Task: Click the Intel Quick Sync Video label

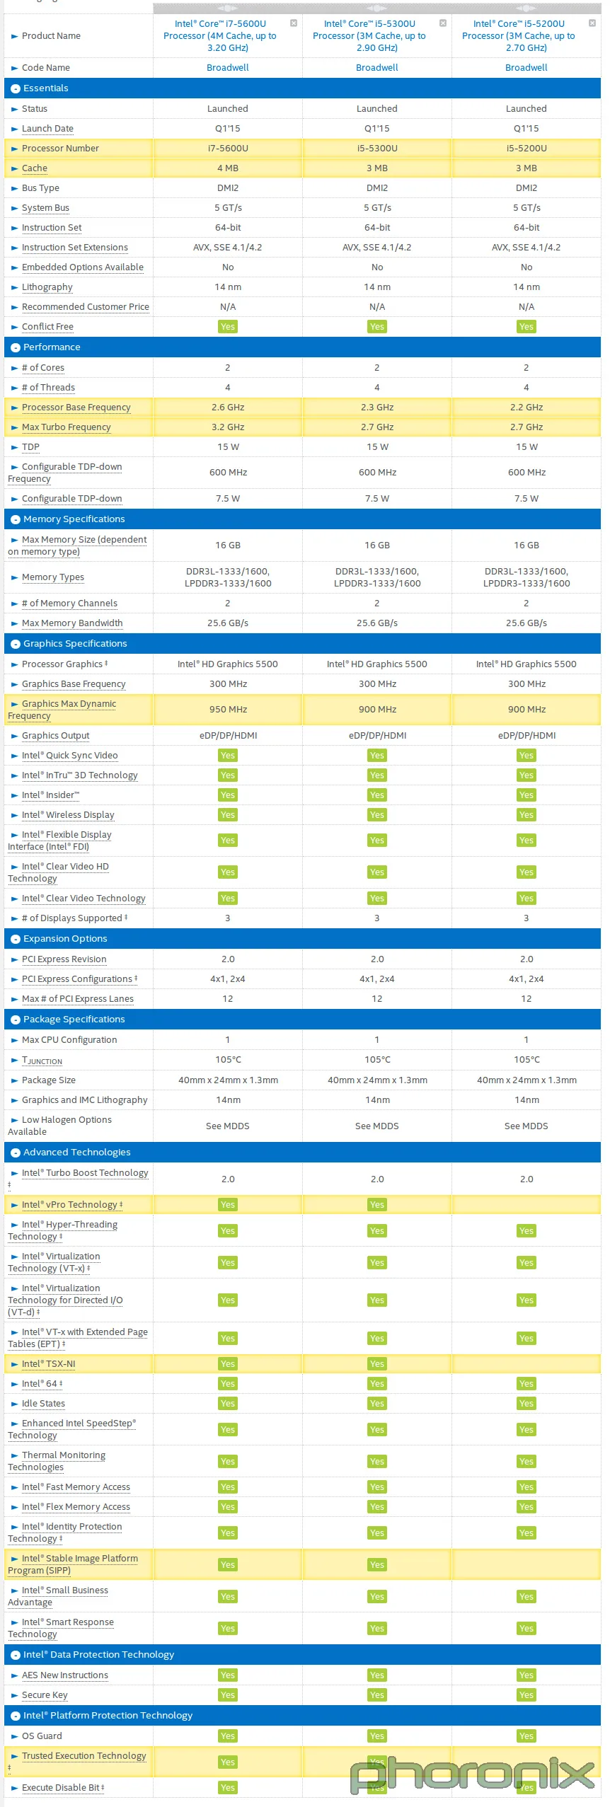Action: [70, 756]
